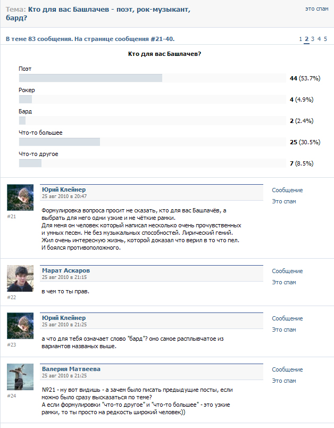The height and width of the screenshot is (428, 334).
Task: Click Сообщение link beside Валерия Матвеева post
Action: pos(287,369)
